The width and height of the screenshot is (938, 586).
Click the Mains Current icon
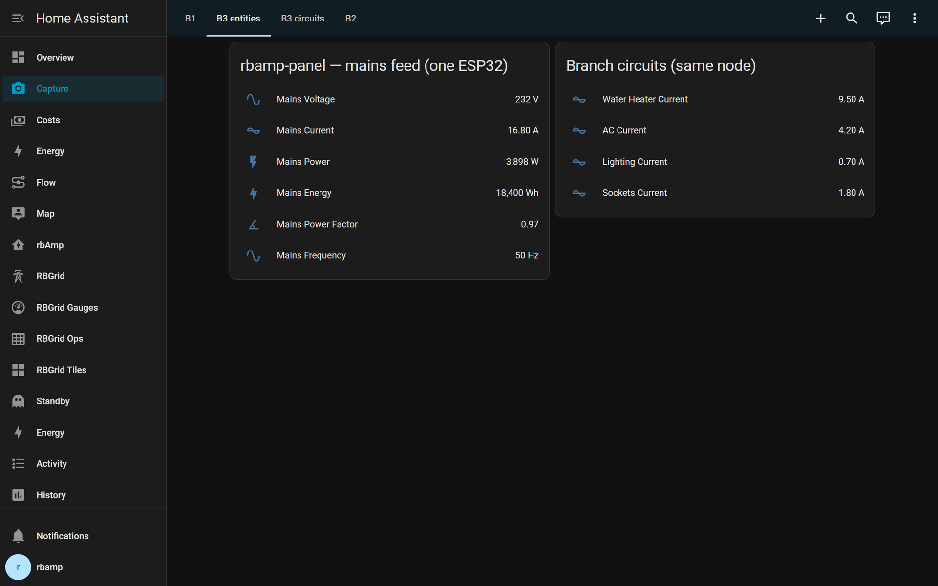click(x=253, y=130)
